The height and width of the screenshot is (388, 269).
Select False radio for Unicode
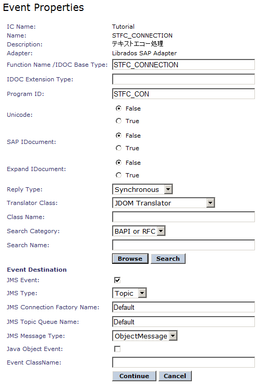click(119, 108)
